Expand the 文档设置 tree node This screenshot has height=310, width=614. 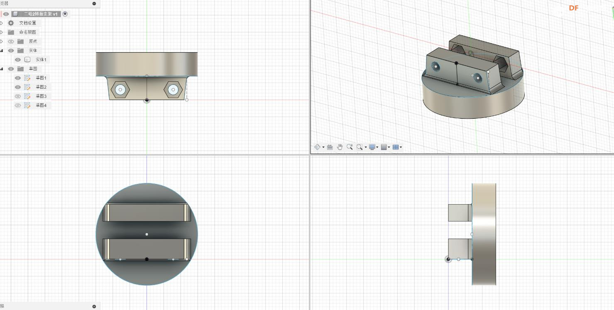(x=2, y=23)
